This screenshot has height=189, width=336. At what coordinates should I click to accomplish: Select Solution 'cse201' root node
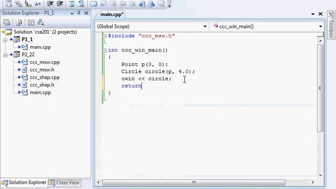pyautogui.click(x=45, y=32)
